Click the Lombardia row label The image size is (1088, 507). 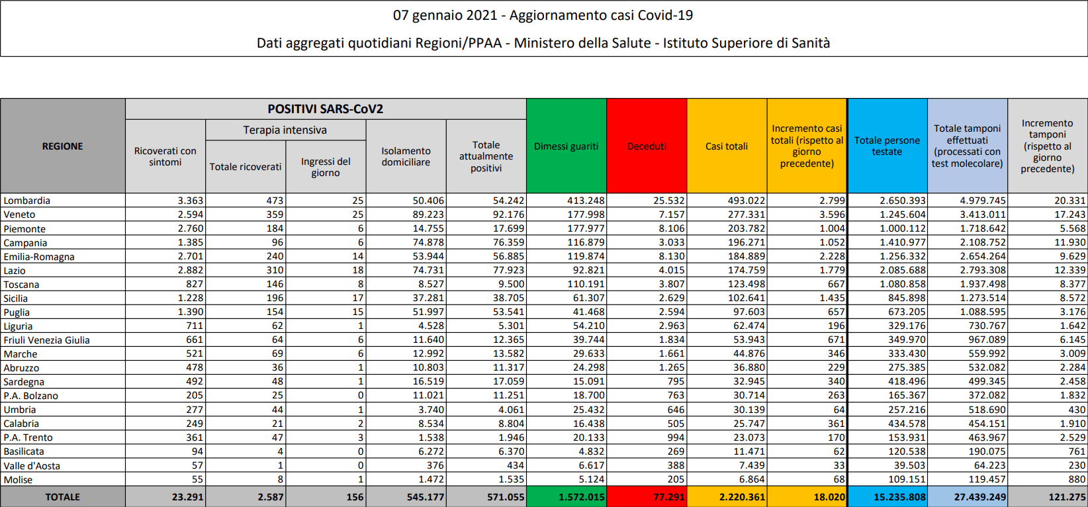pyautogui.click(x=27, y=201)
